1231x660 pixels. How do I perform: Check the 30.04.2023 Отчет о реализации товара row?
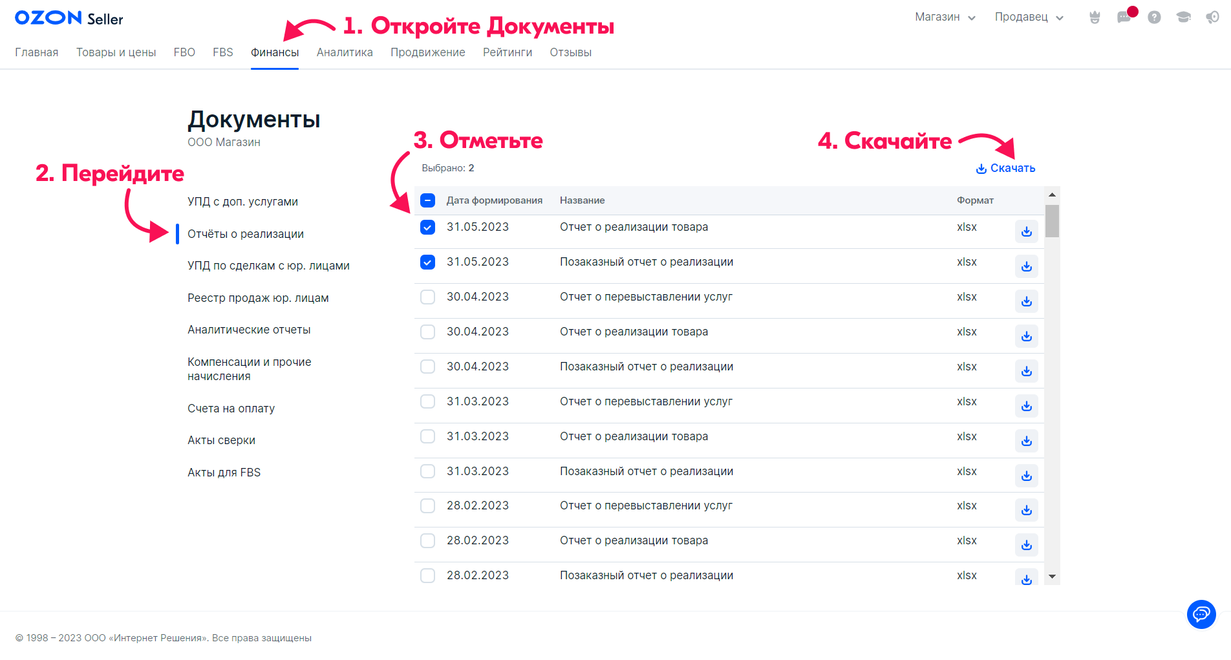point(427,332)
